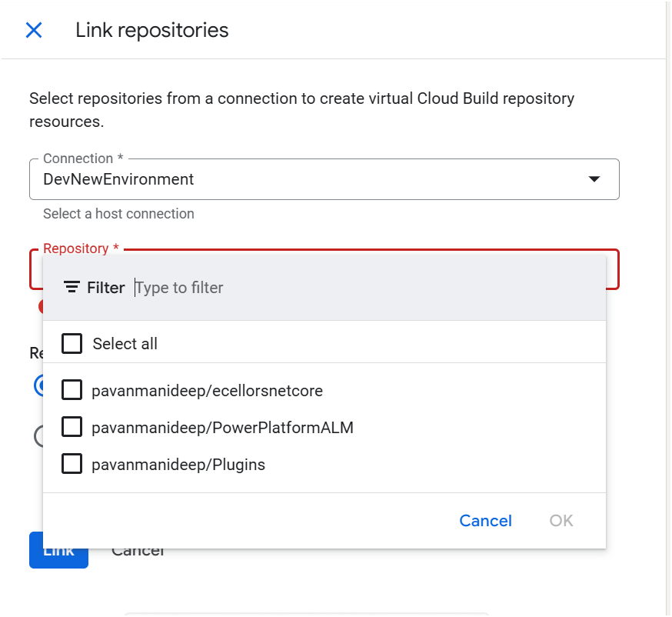Screen dimensions: 672x617
Task: Click the Select all label text
Action: click(125, 344)
